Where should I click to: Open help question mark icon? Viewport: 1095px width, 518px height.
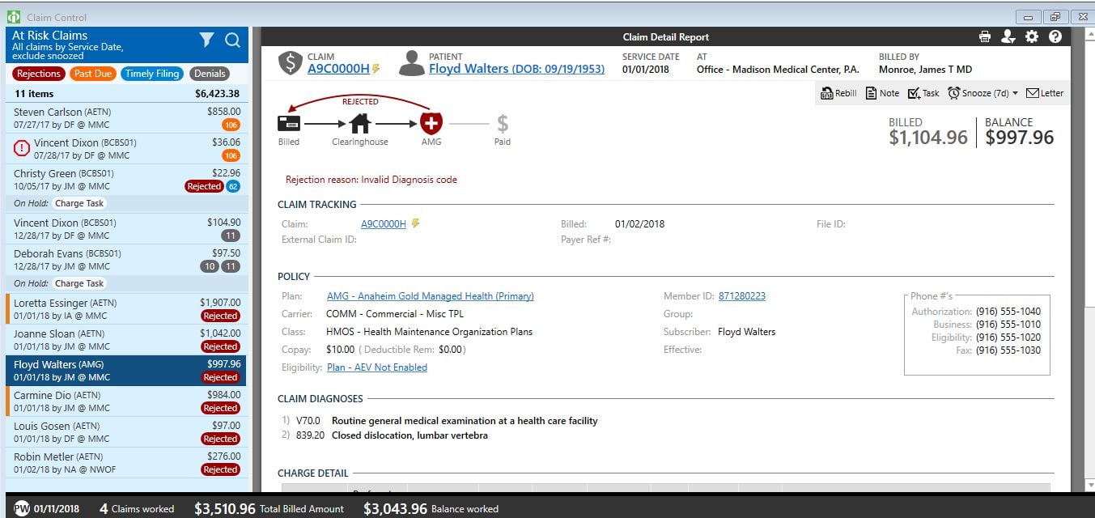coord(1055,36)
